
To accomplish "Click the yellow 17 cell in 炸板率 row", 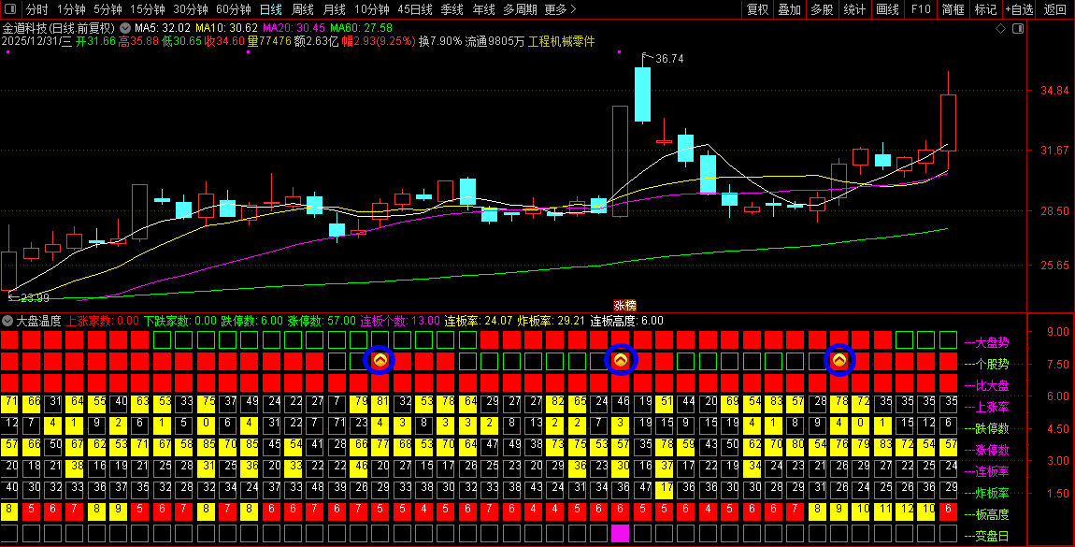I will (664, 490).
